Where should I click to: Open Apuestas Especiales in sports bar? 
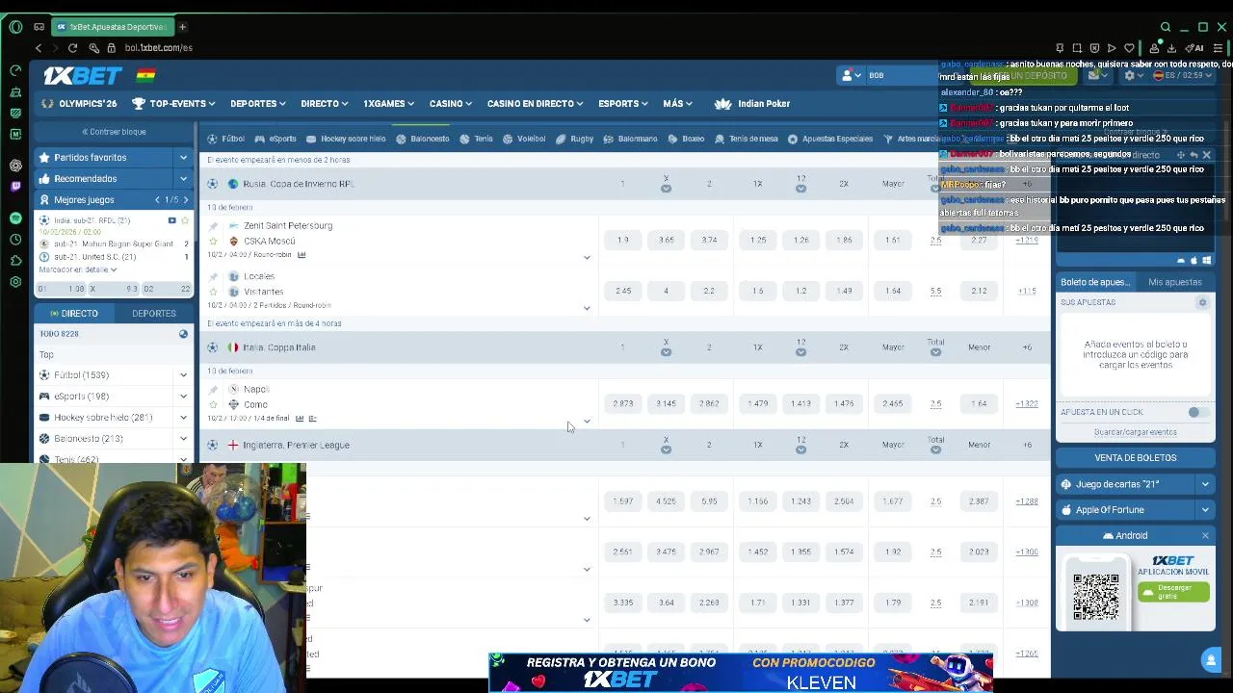click(830, 139)
